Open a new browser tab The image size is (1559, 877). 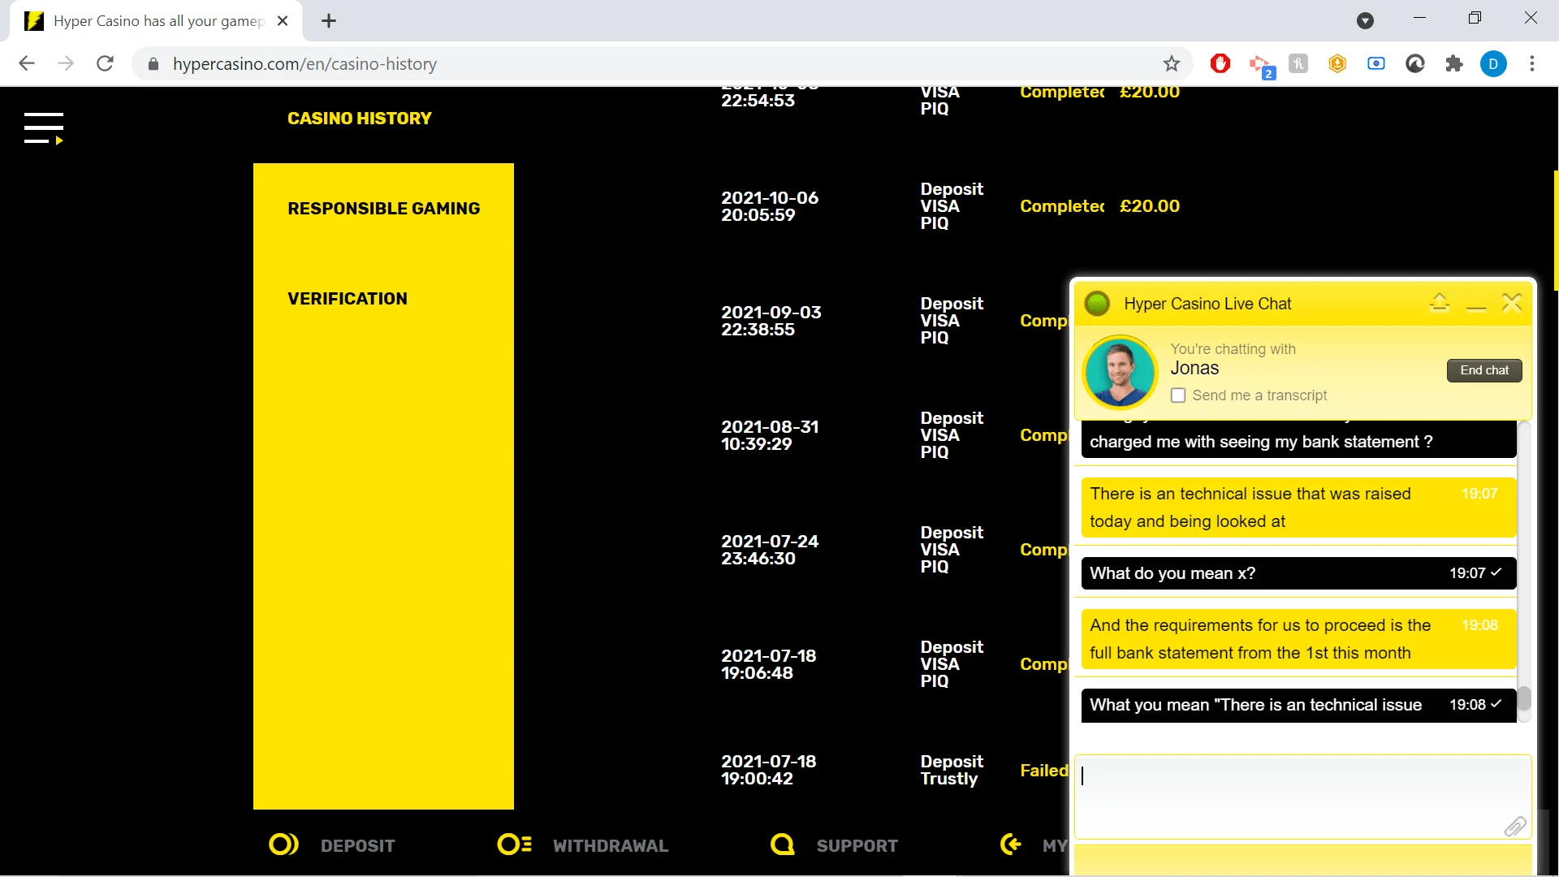coord(329,21)
